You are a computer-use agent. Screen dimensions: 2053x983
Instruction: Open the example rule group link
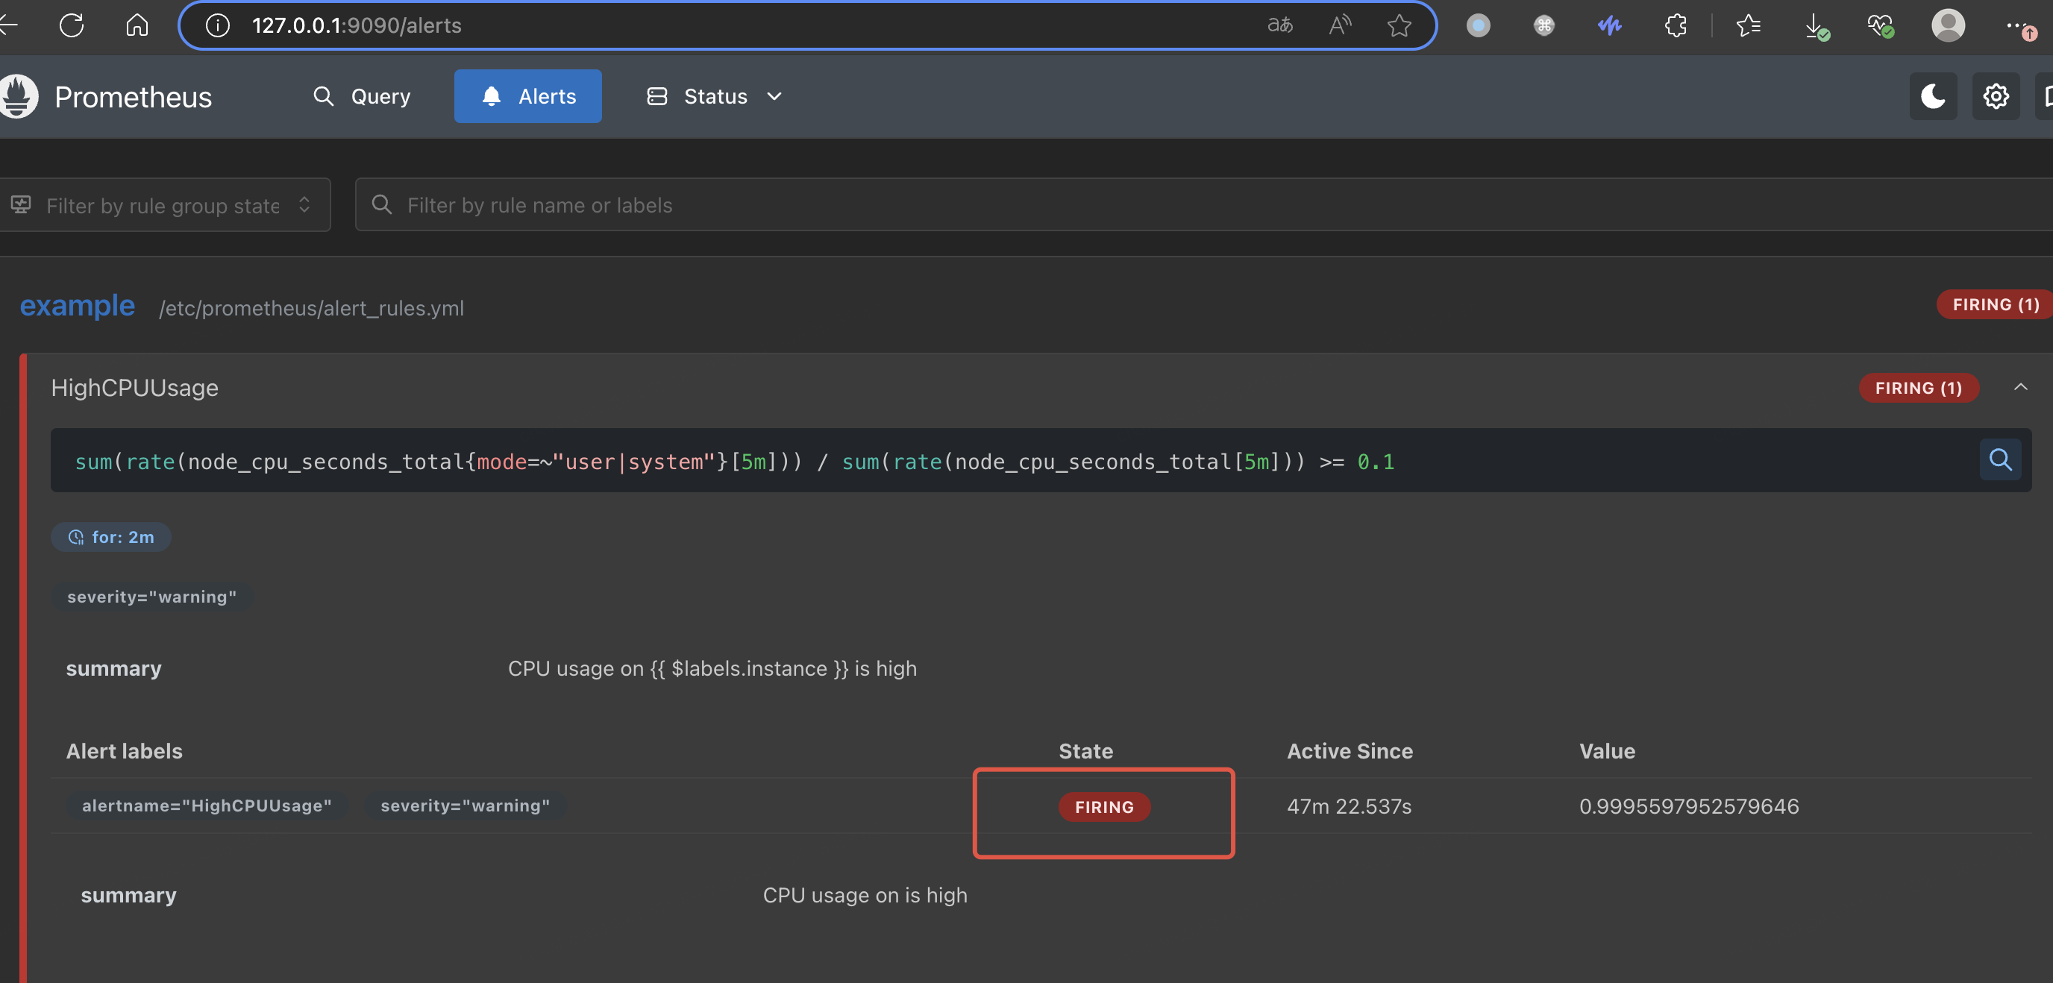78,305
